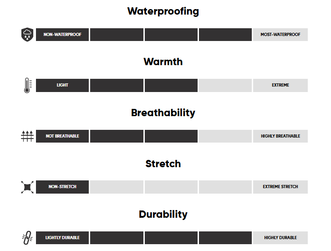Screen dimensions: 331x251
Task: Click the stretch expand arrows icon
Action: coord(27,187)
